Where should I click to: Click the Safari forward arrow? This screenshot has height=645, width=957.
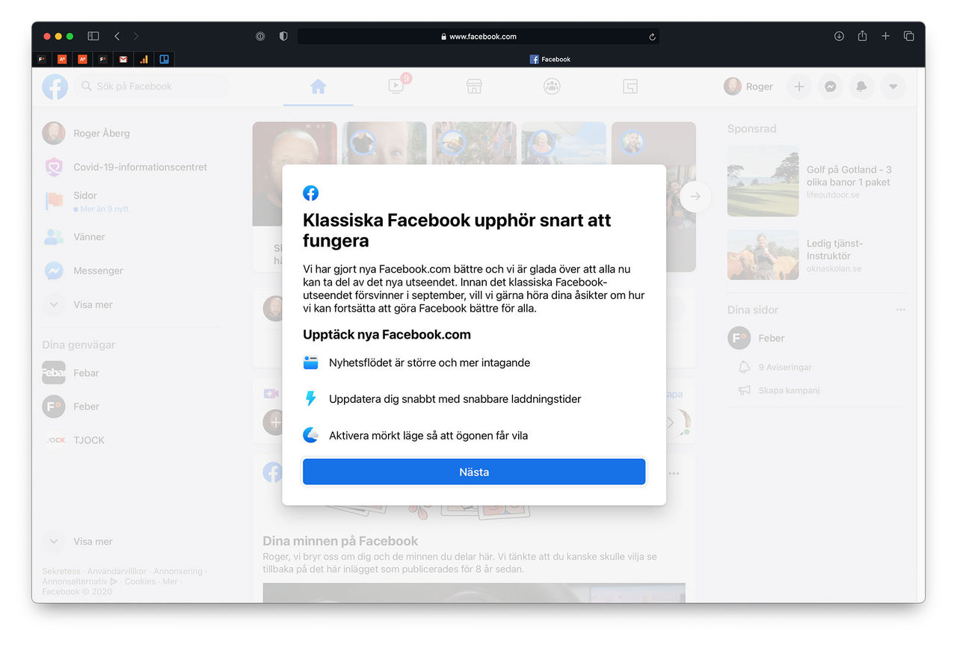136,36
